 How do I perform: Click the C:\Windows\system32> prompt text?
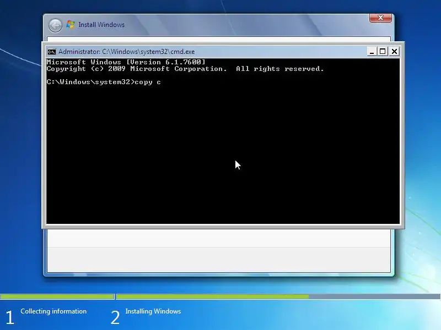90,82
